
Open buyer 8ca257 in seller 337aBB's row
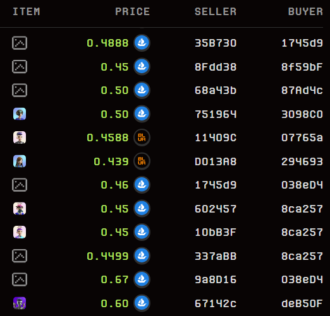pyautogui.click(x=302, y=256)
